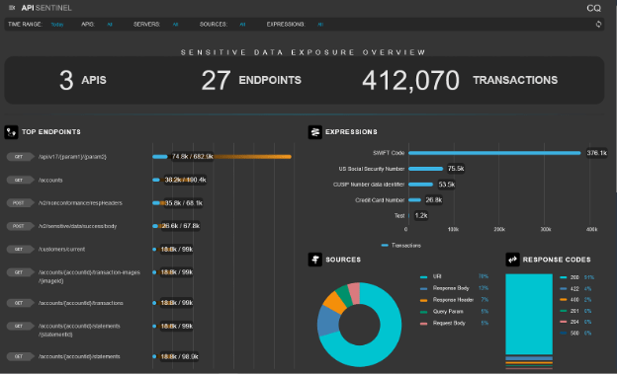Open the /v2/sensitive/data/success/body endpoint
Image resolution: width=617 pixels, height=375 pixels.
[x=77, y=226]
